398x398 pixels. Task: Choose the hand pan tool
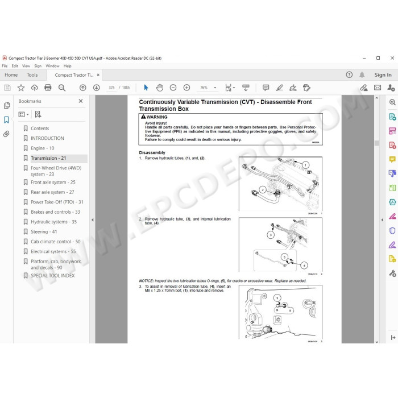coord(159,88)
